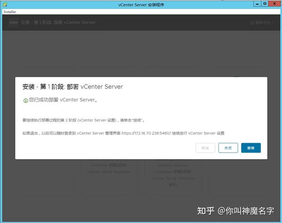This screenshot has height=223, width=282.
Task: Open the language dropdown in the header
Action: [262, 23]
